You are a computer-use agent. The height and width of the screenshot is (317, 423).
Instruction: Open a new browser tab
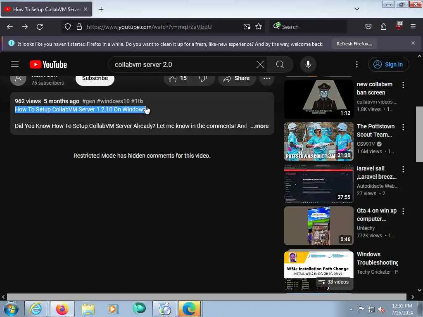(101, 9)
